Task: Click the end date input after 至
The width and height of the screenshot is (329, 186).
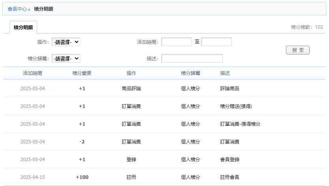Action: coord(216,42)
